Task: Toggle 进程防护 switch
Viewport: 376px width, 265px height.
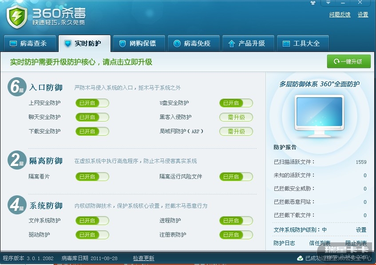Action: click(236, 221)
